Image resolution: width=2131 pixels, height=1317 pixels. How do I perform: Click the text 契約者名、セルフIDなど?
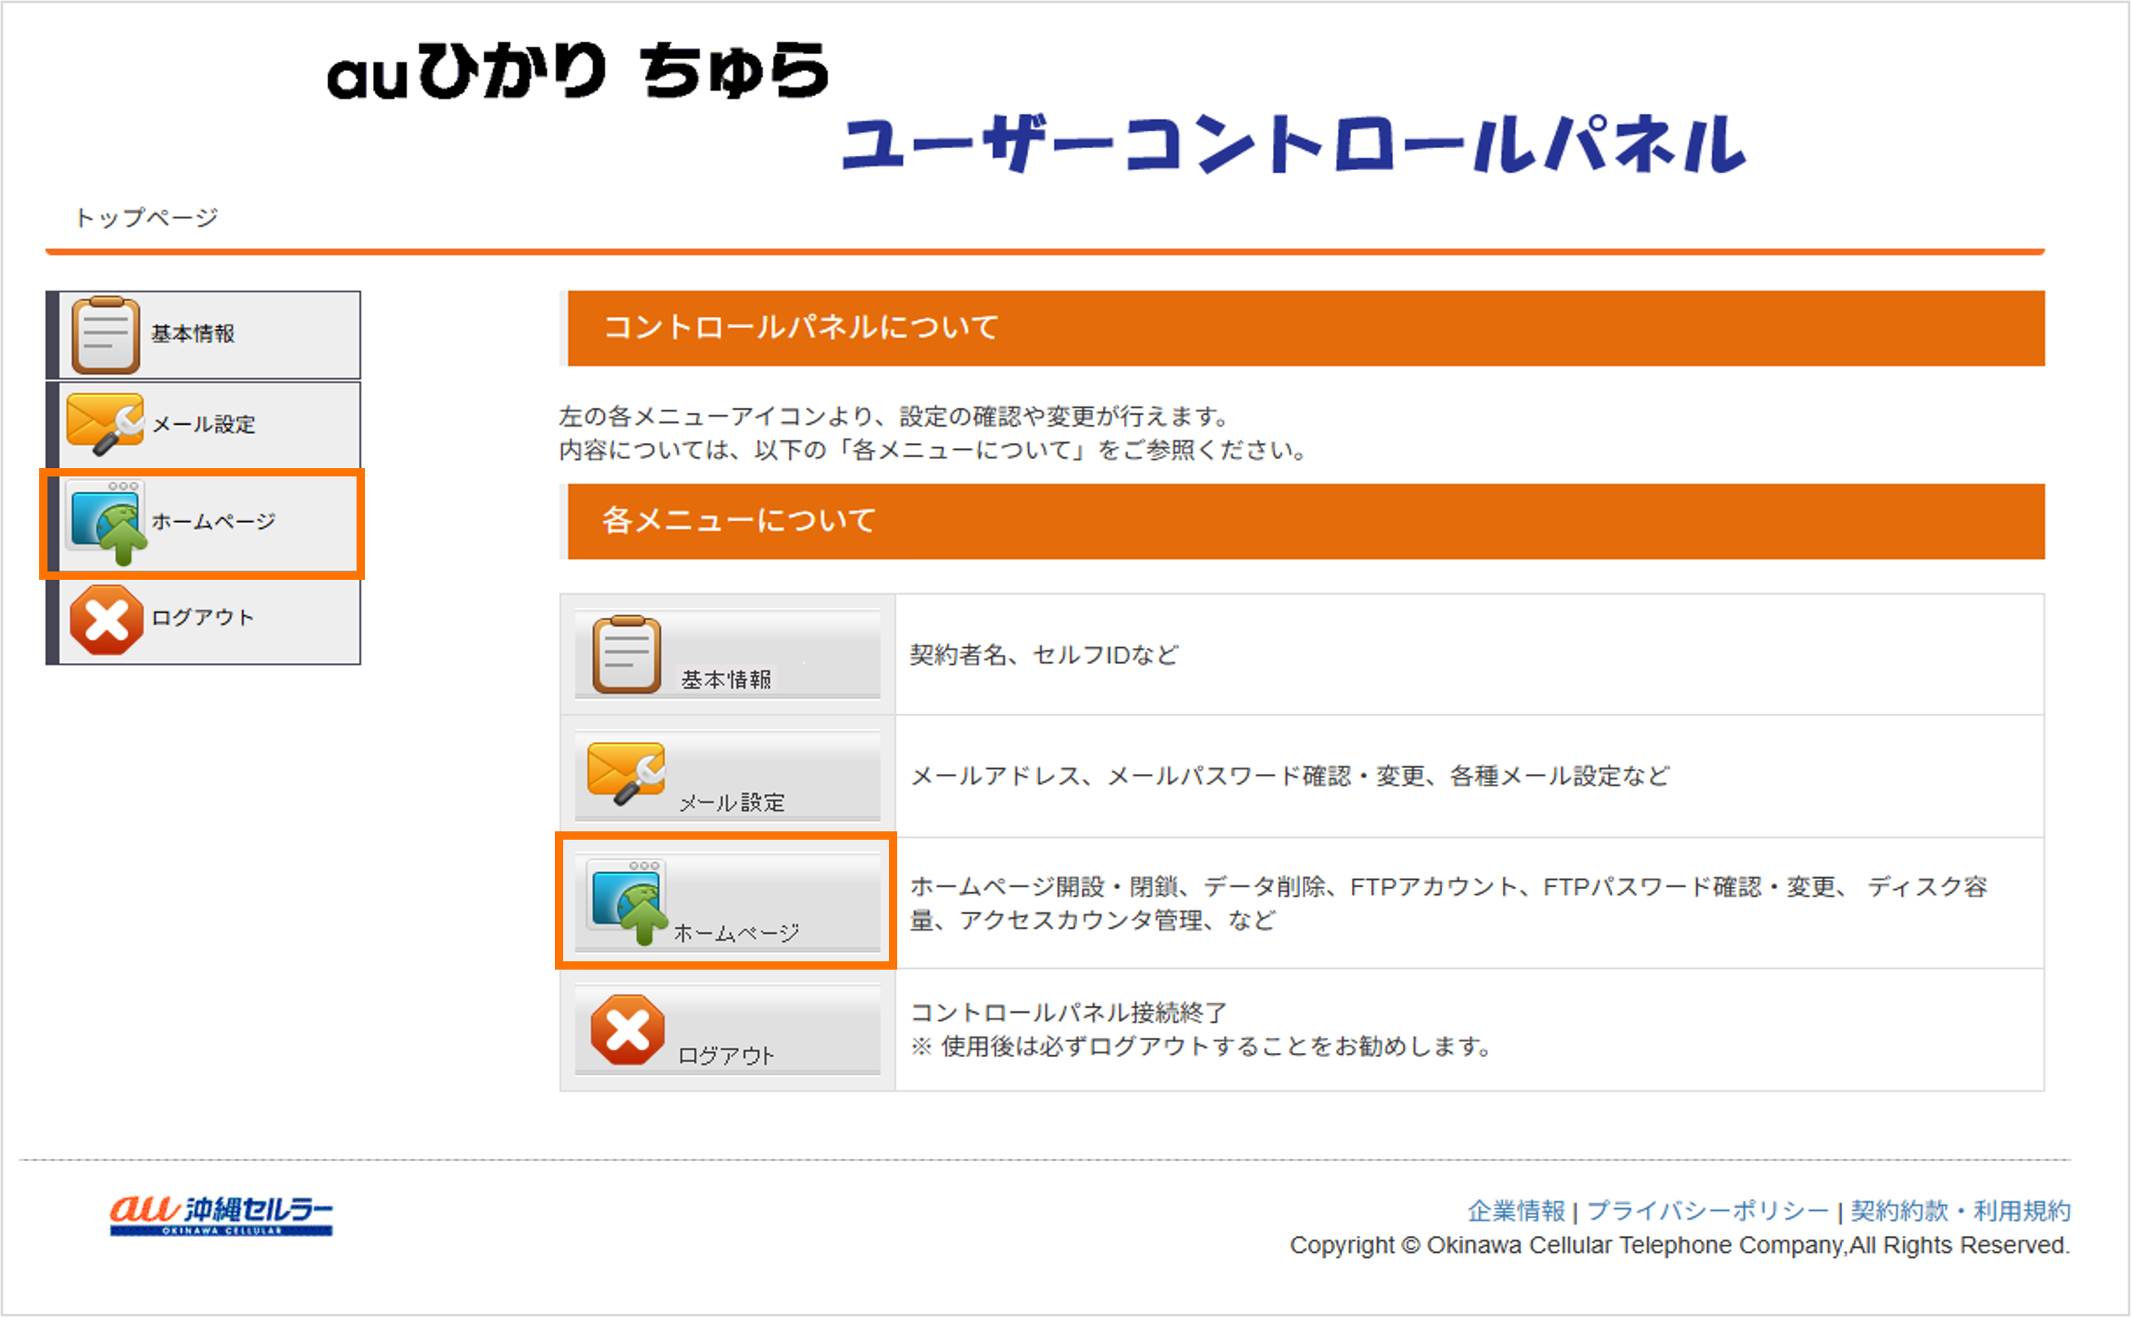point(1044,654)
